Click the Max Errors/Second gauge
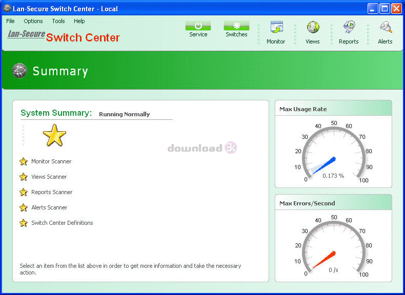The image size is (405, 295). coord(333,246)
